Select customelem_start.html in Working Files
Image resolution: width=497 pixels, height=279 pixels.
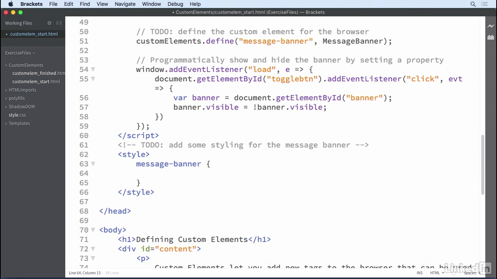click(34, 34)
